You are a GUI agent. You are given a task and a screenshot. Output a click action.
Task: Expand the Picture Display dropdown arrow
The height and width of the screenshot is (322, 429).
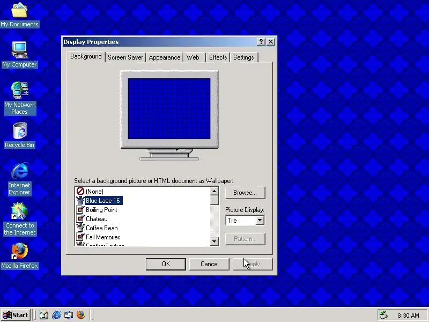pos(260,220)
